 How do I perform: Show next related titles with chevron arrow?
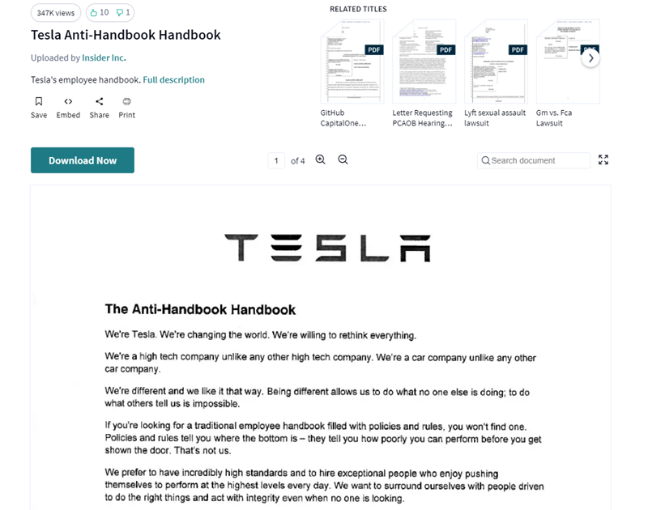(x=590, y=58)
